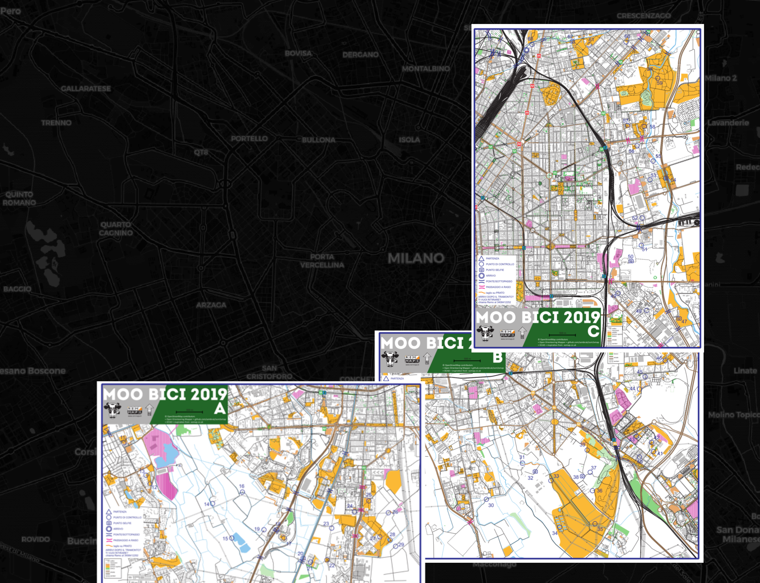760x583 pixels.
Task: Click the DERGANO district label
Action: [360, 55]
